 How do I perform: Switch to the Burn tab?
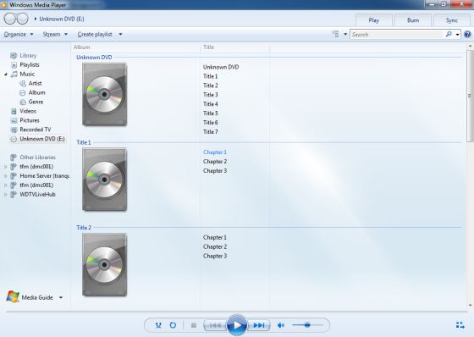[413, 20]
